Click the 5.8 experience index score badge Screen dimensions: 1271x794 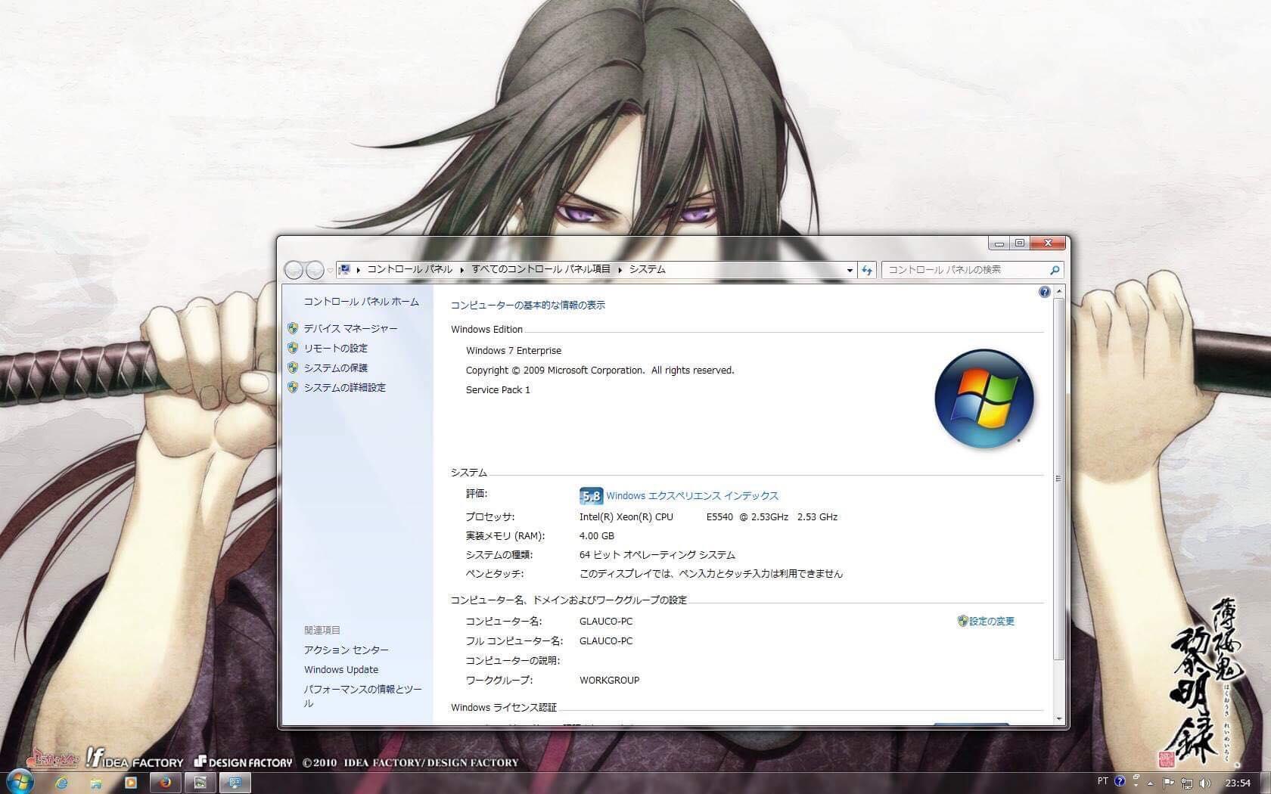point(590,496)
